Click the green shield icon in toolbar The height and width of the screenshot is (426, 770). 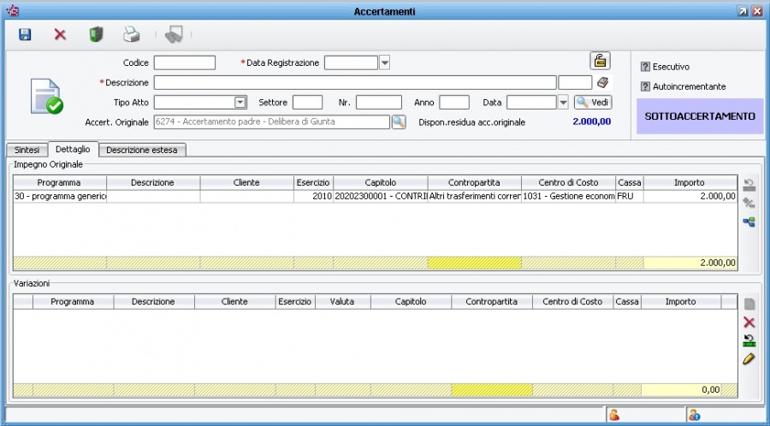pyautogui.click(x=96, y=34)
